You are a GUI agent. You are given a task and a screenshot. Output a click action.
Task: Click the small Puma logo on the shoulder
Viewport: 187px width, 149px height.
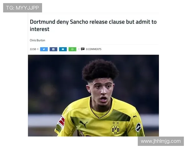[135, 116]
